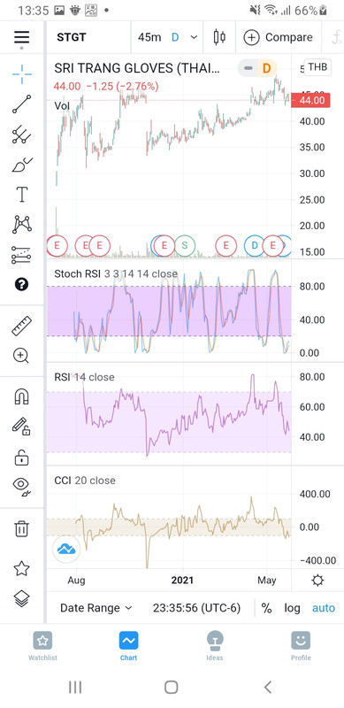Click the 23:35:56 (UTC-6) timezone
This screenshot has height=708, width=344.
click(196, 608)
